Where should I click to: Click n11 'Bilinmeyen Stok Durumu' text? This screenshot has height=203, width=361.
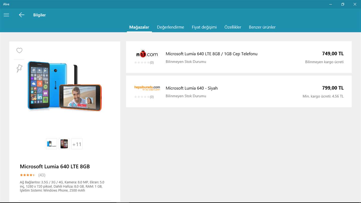[186, 62]
